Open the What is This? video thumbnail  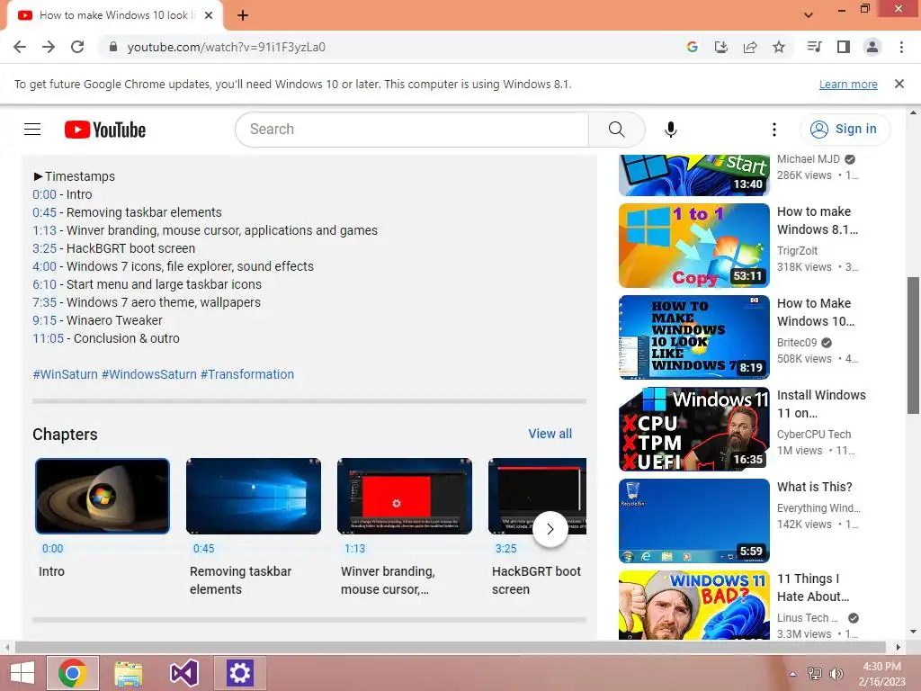694,521
